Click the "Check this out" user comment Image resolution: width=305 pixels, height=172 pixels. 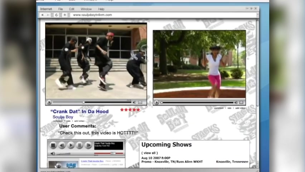pos(98,133)
